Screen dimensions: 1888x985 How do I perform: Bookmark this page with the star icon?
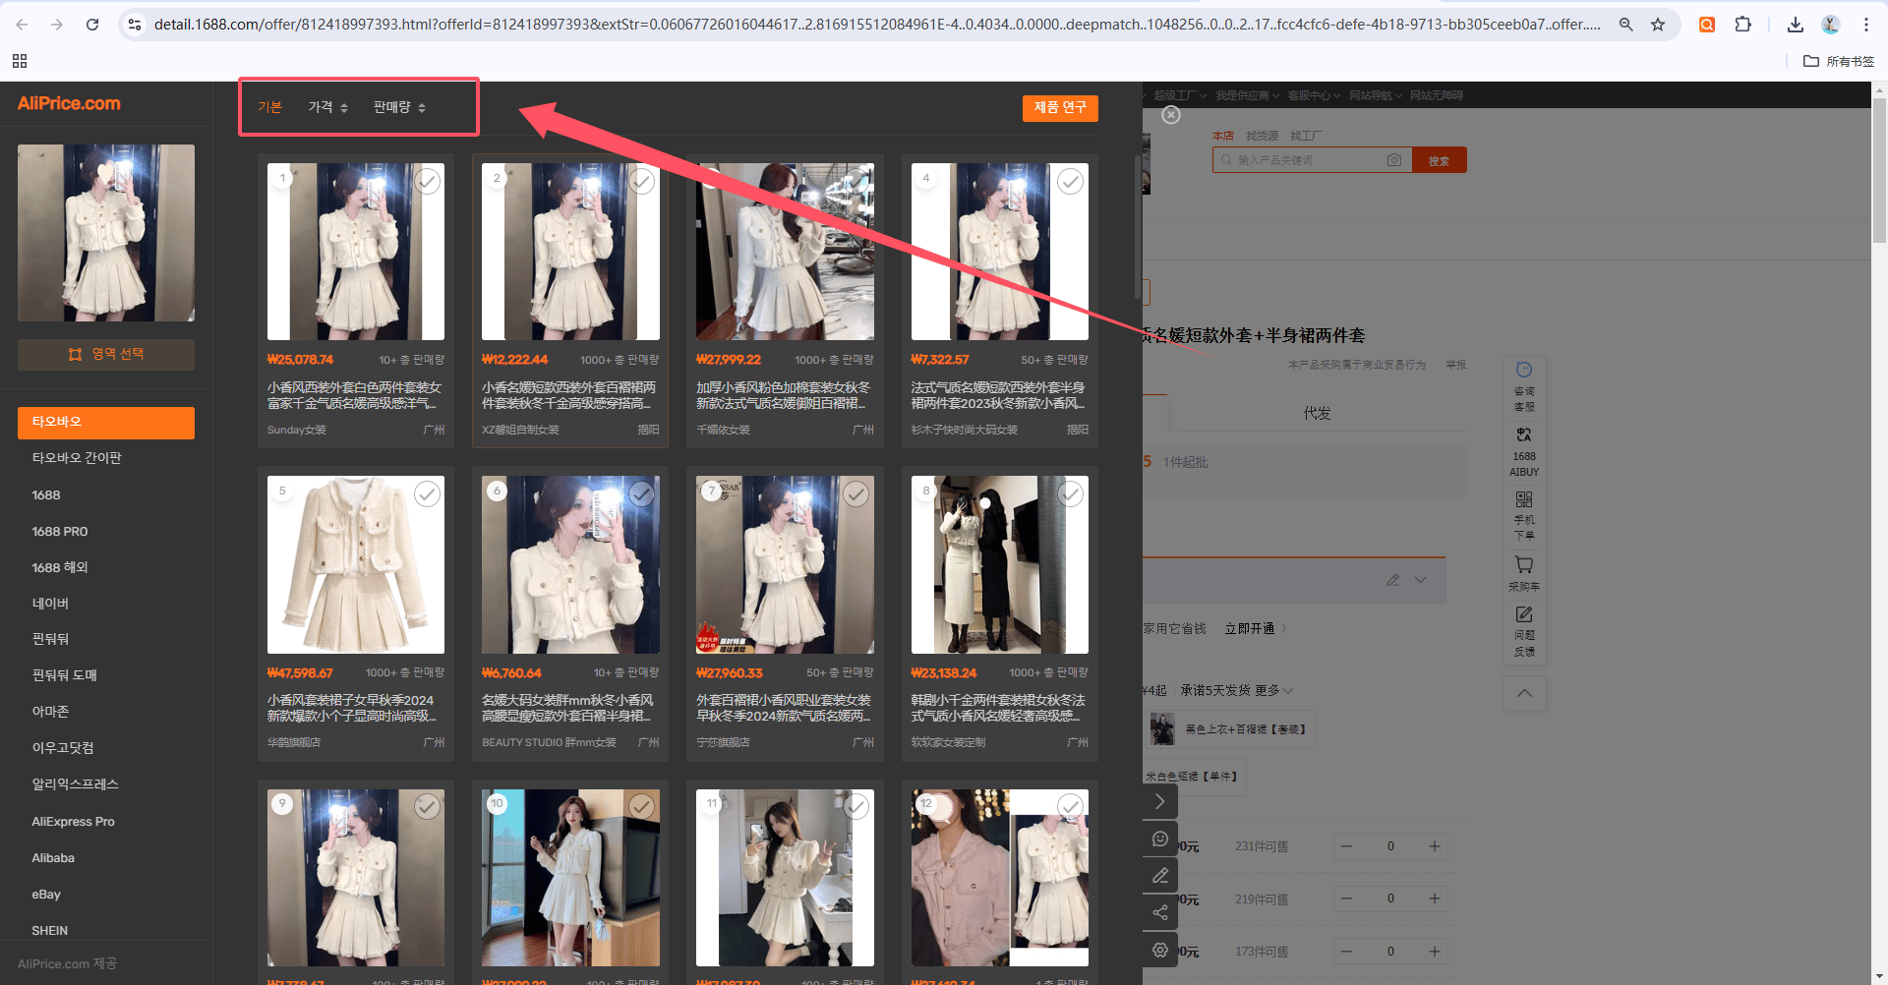(x=1658, y=25)
